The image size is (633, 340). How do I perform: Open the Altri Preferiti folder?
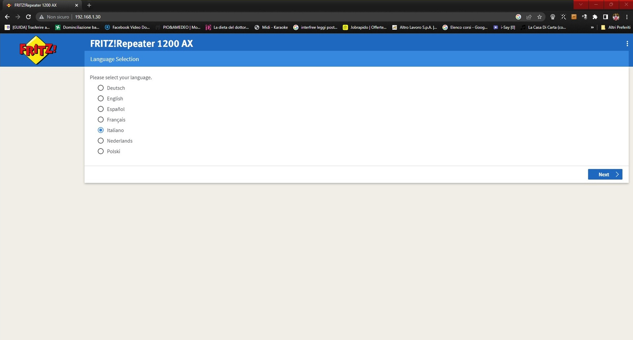pos(616,27)
